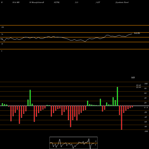
Task: Click the 22.48 value label
Action: [139, 85]
